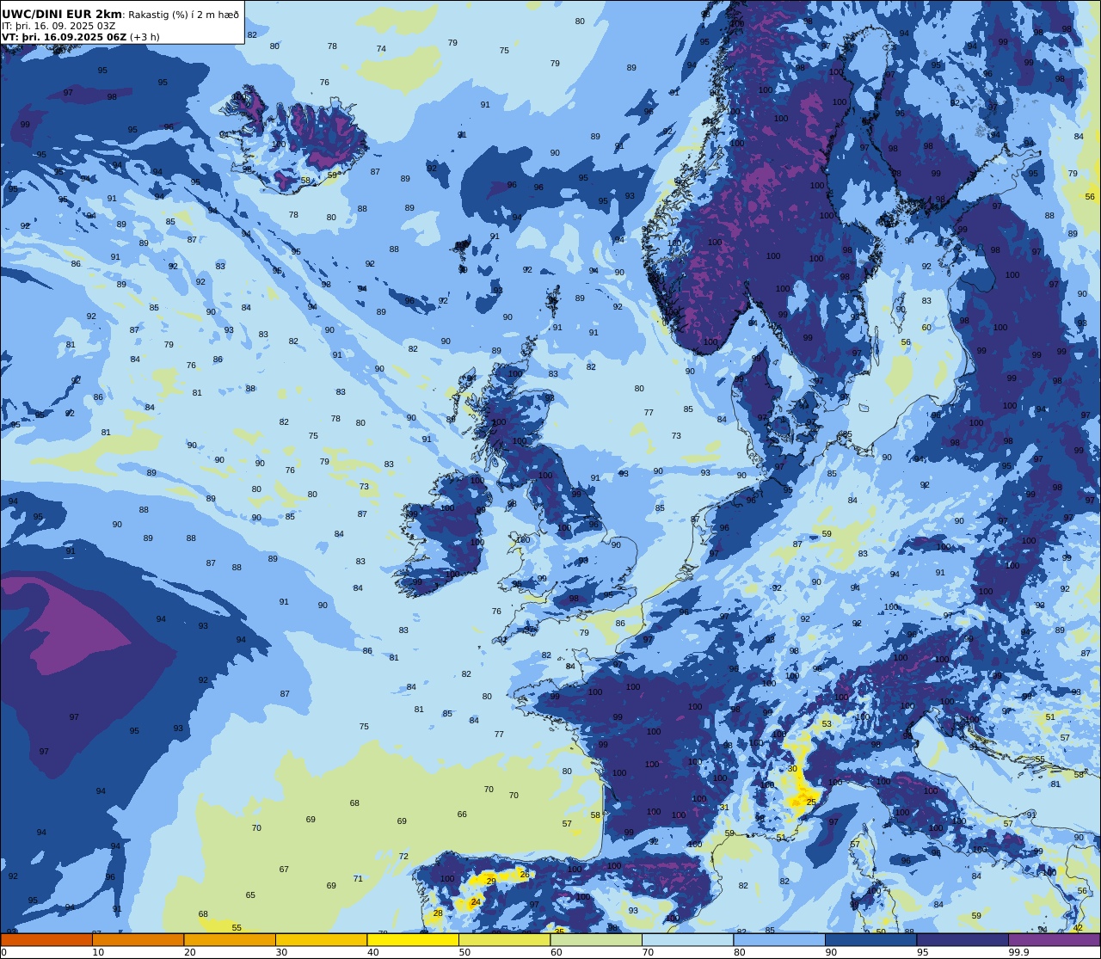
Task: Click the initial time line 'IT: þri. 16. 09. 2025 03Z'
Action: pyautogui.click(x=58, y=26)
